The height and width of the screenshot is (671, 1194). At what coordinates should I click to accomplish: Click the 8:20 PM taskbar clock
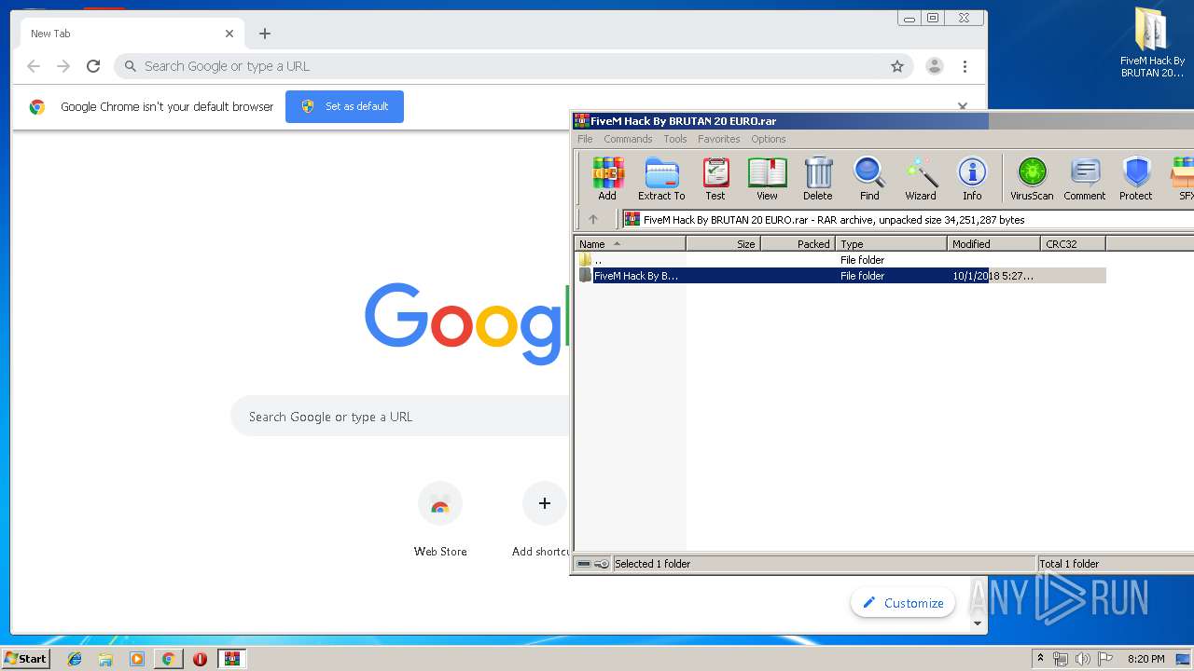coord(1145,659)
